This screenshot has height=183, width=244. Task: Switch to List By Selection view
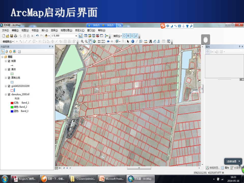pos(14,52)
